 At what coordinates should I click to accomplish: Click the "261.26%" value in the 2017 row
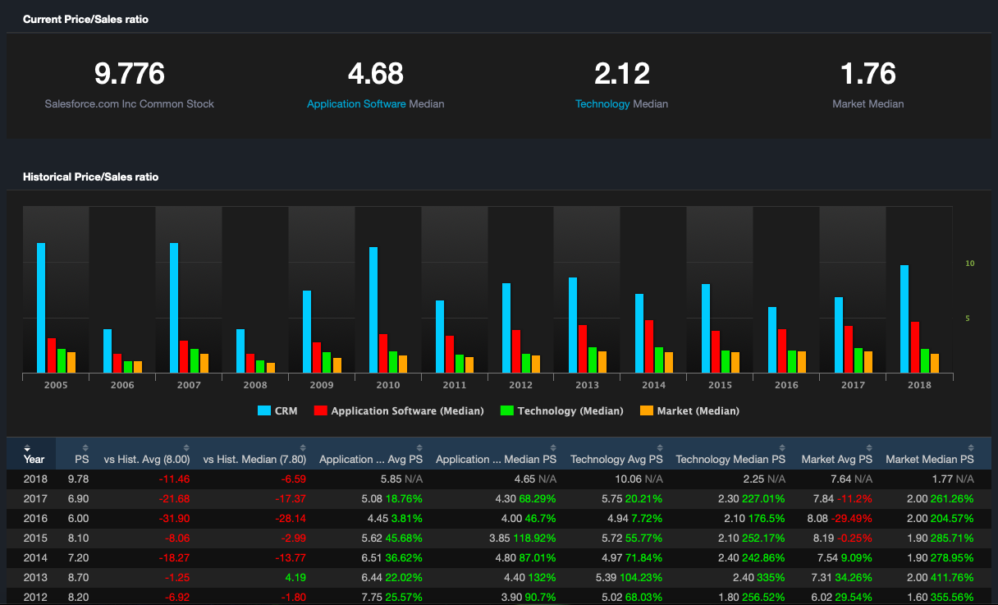954,498
